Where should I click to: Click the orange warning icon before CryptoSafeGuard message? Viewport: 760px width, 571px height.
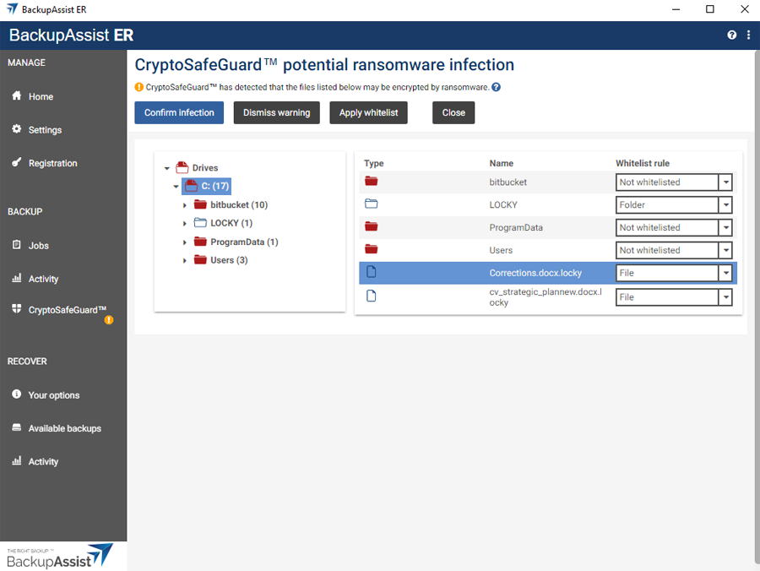tap(139, 87)
